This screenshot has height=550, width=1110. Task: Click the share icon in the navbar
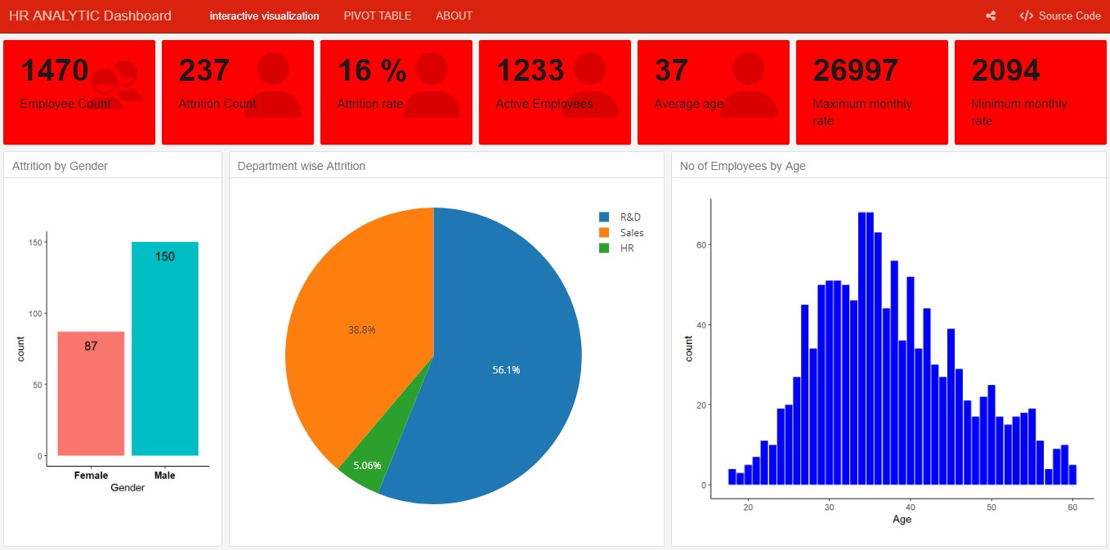point(991,16)
